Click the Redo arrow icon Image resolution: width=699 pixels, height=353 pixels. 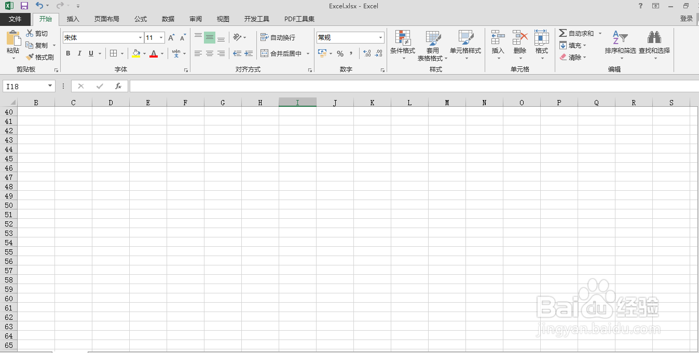[60, 6]
